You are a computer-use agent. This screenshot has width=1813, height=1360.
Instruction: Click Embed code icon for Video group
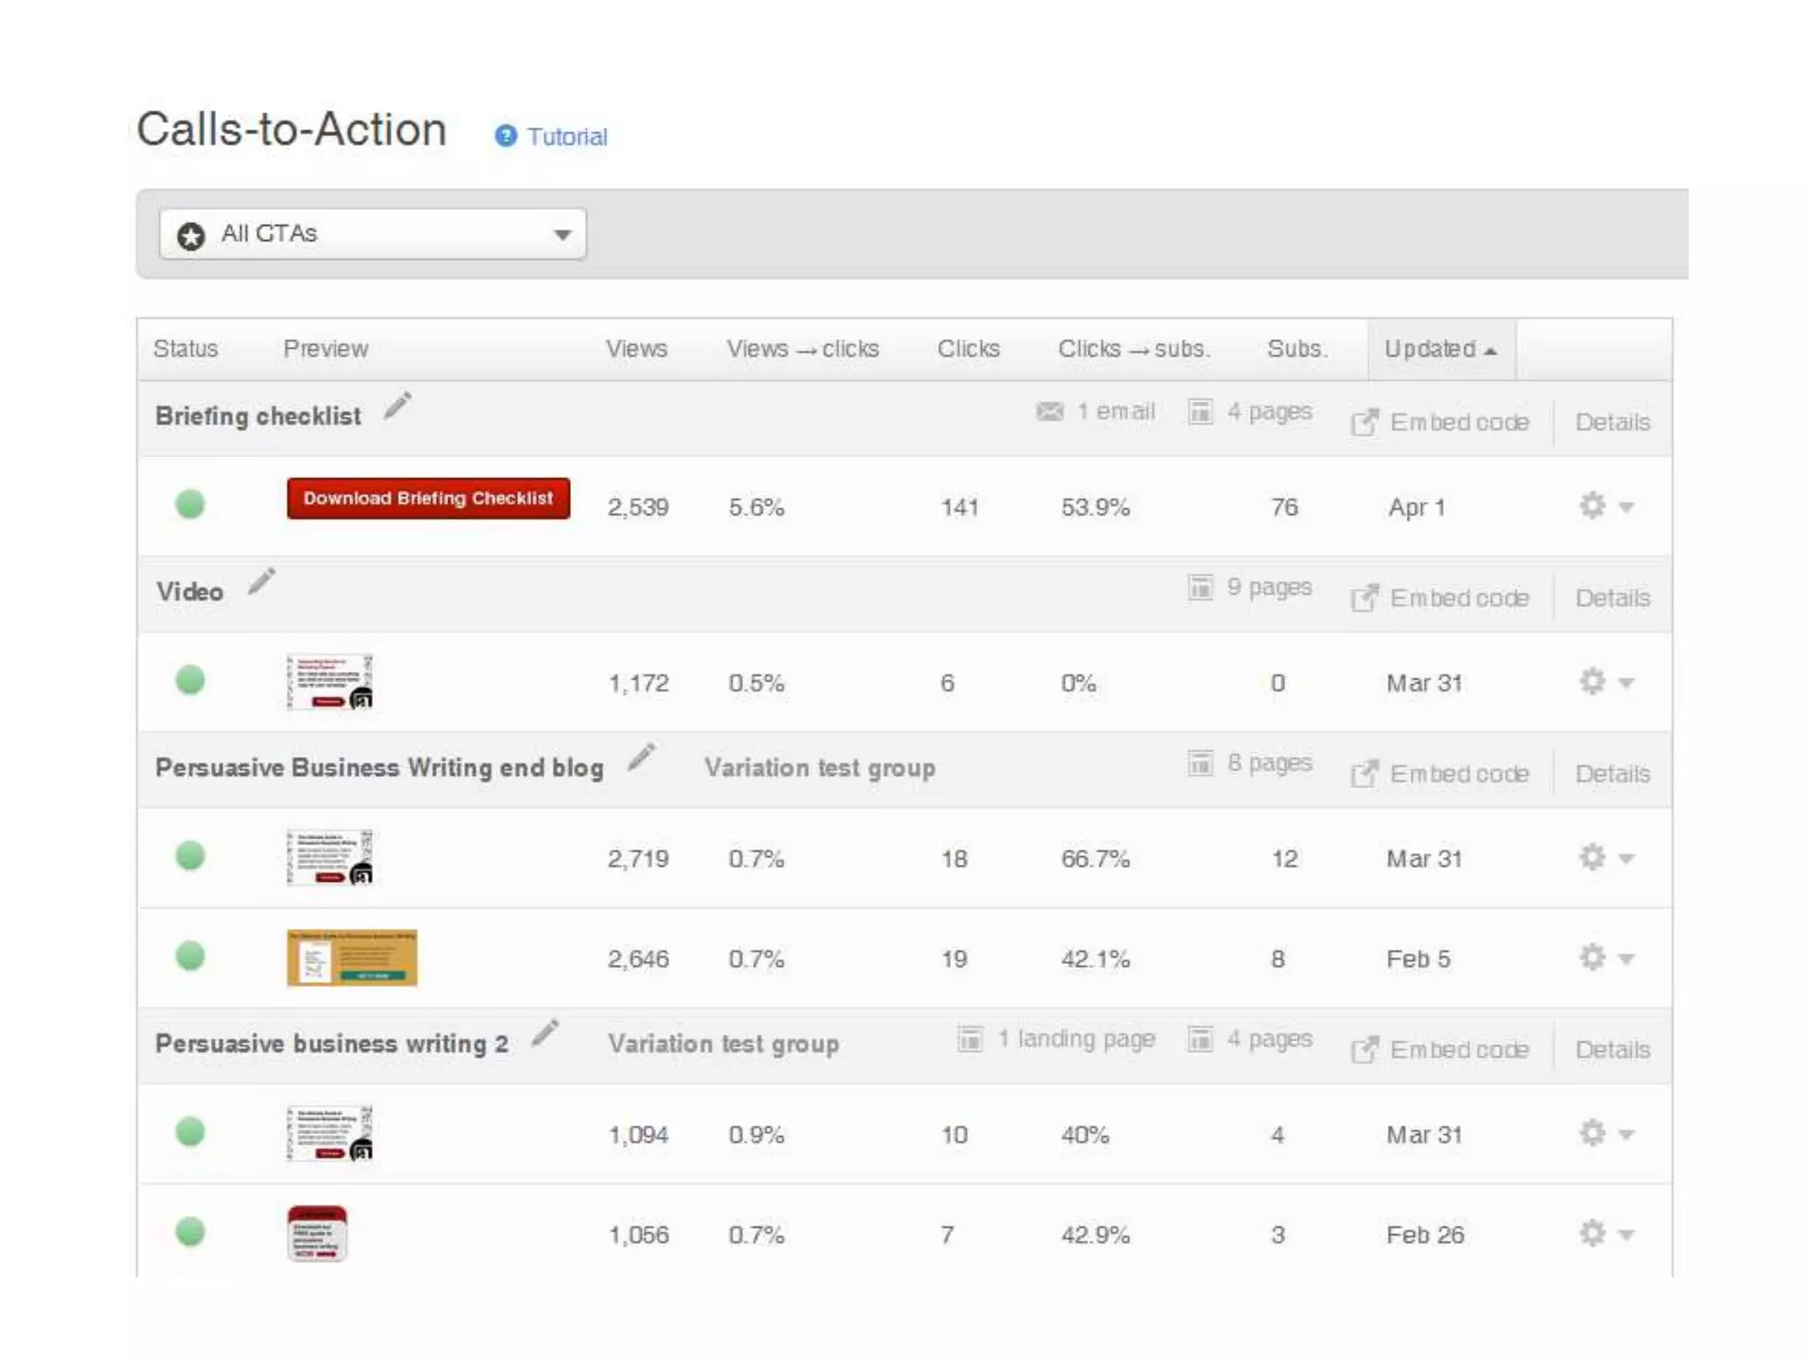tap(1364, 599)
